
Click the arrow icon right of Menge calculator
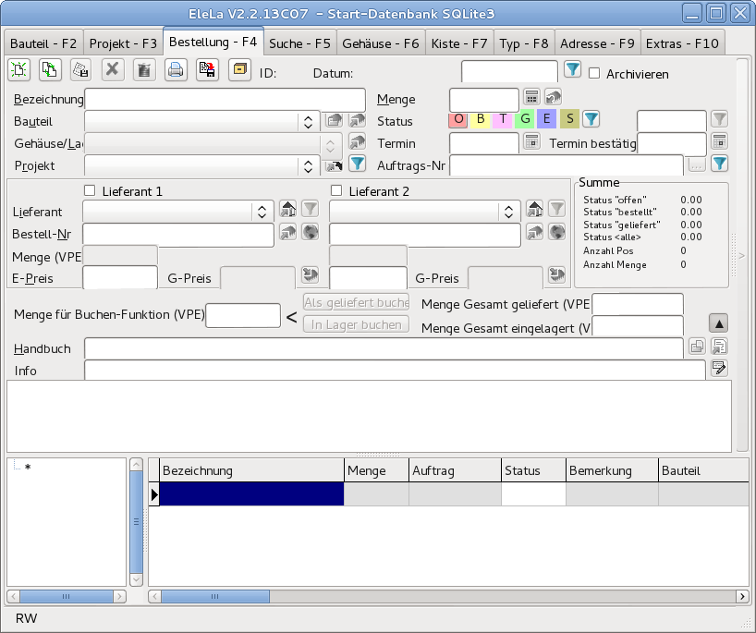coord(554,97)
